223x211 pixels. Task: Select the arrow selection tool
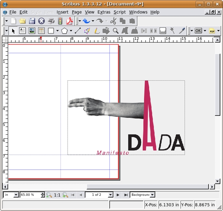[x=14, y=31]
